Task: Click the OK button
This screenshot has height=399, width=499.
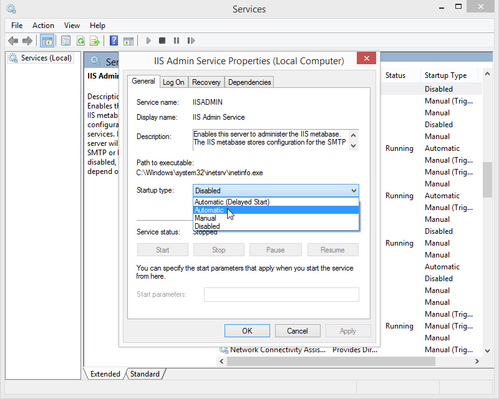Action: coord(247,331)
